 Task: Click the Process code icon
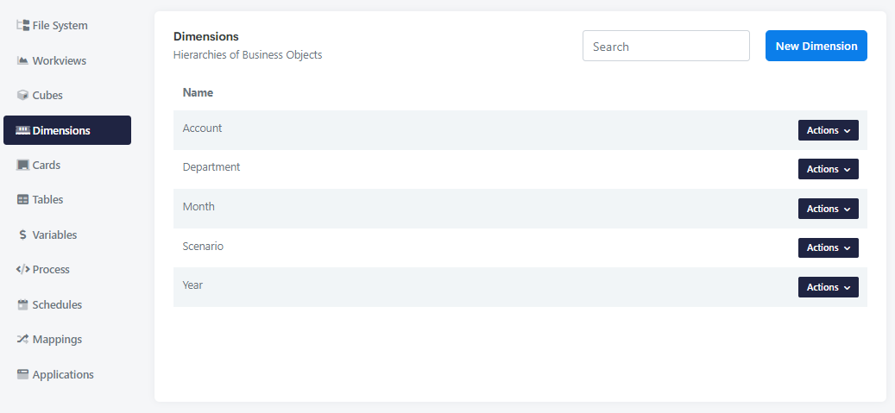[23, 270]
